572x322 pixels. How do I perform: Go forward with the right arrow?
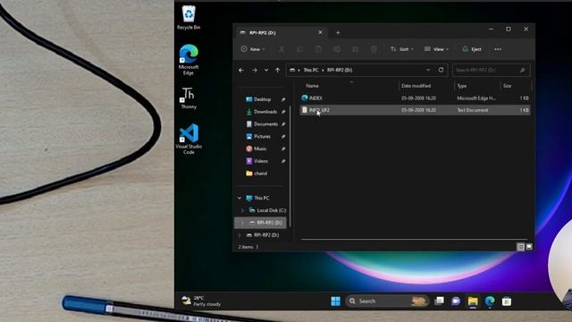coord(255,70)
